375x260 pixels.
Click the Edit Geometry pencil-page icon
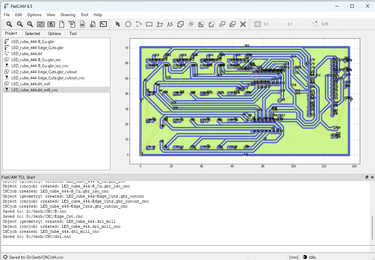coord(72,24)
